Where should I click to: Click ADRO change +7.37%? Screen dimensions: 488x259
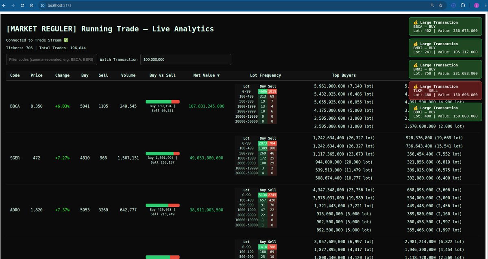pyautogui.click(x=63, y=210)
